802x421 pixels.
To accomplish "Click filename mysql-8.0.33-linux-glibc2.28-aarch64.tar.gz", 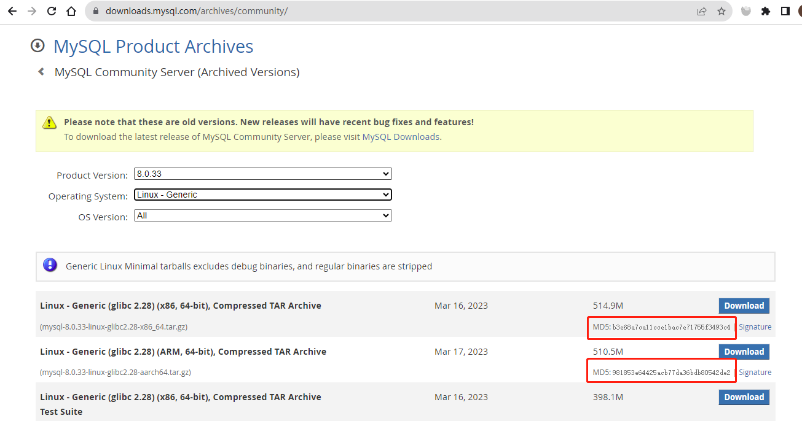I will [x=116, y=373].
